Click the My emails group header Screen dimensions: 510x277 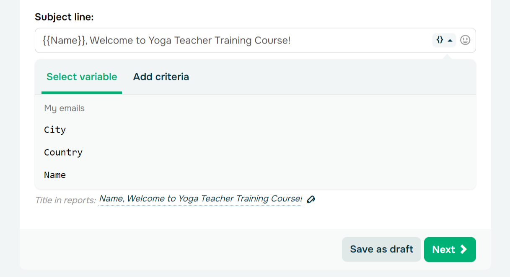[65, 108]
